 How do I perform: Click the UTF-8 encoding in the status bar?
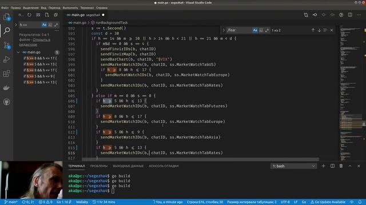click(x=285, y=202)
